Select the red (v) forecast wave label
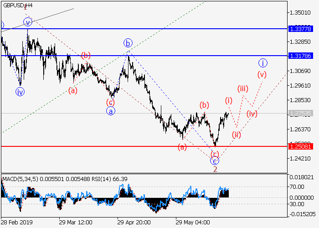Viewport: 319px width, 228px height. (x=262, y=74)
